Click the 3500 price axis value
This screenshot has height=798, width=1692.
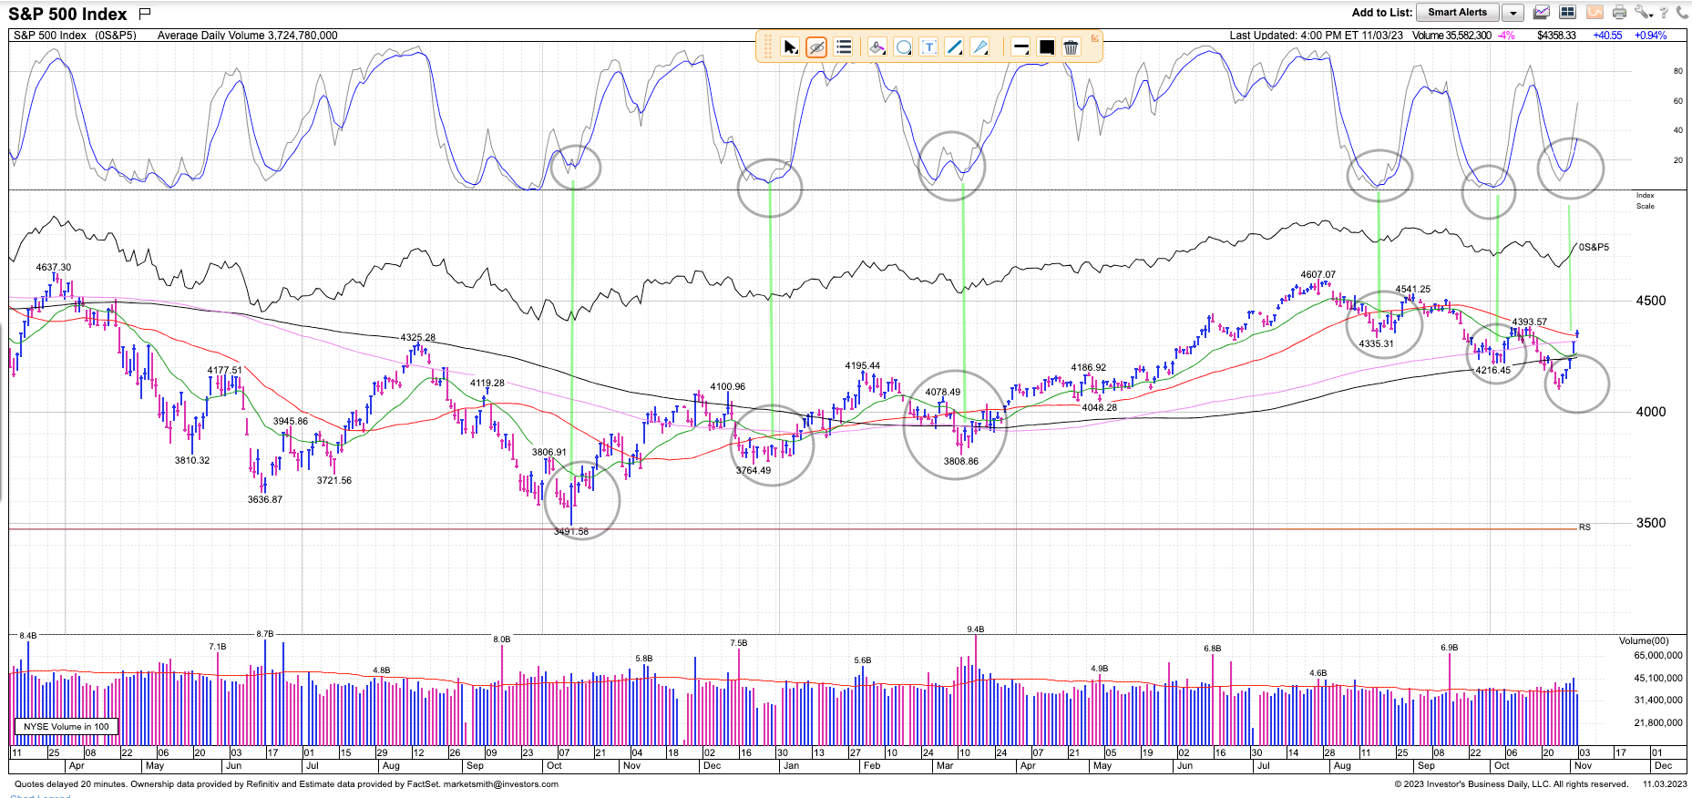1650,523
